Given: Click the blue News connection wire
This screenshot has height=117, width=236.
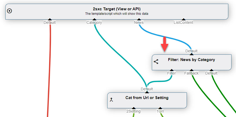Looking at the screenshot, I should [162, 36].
